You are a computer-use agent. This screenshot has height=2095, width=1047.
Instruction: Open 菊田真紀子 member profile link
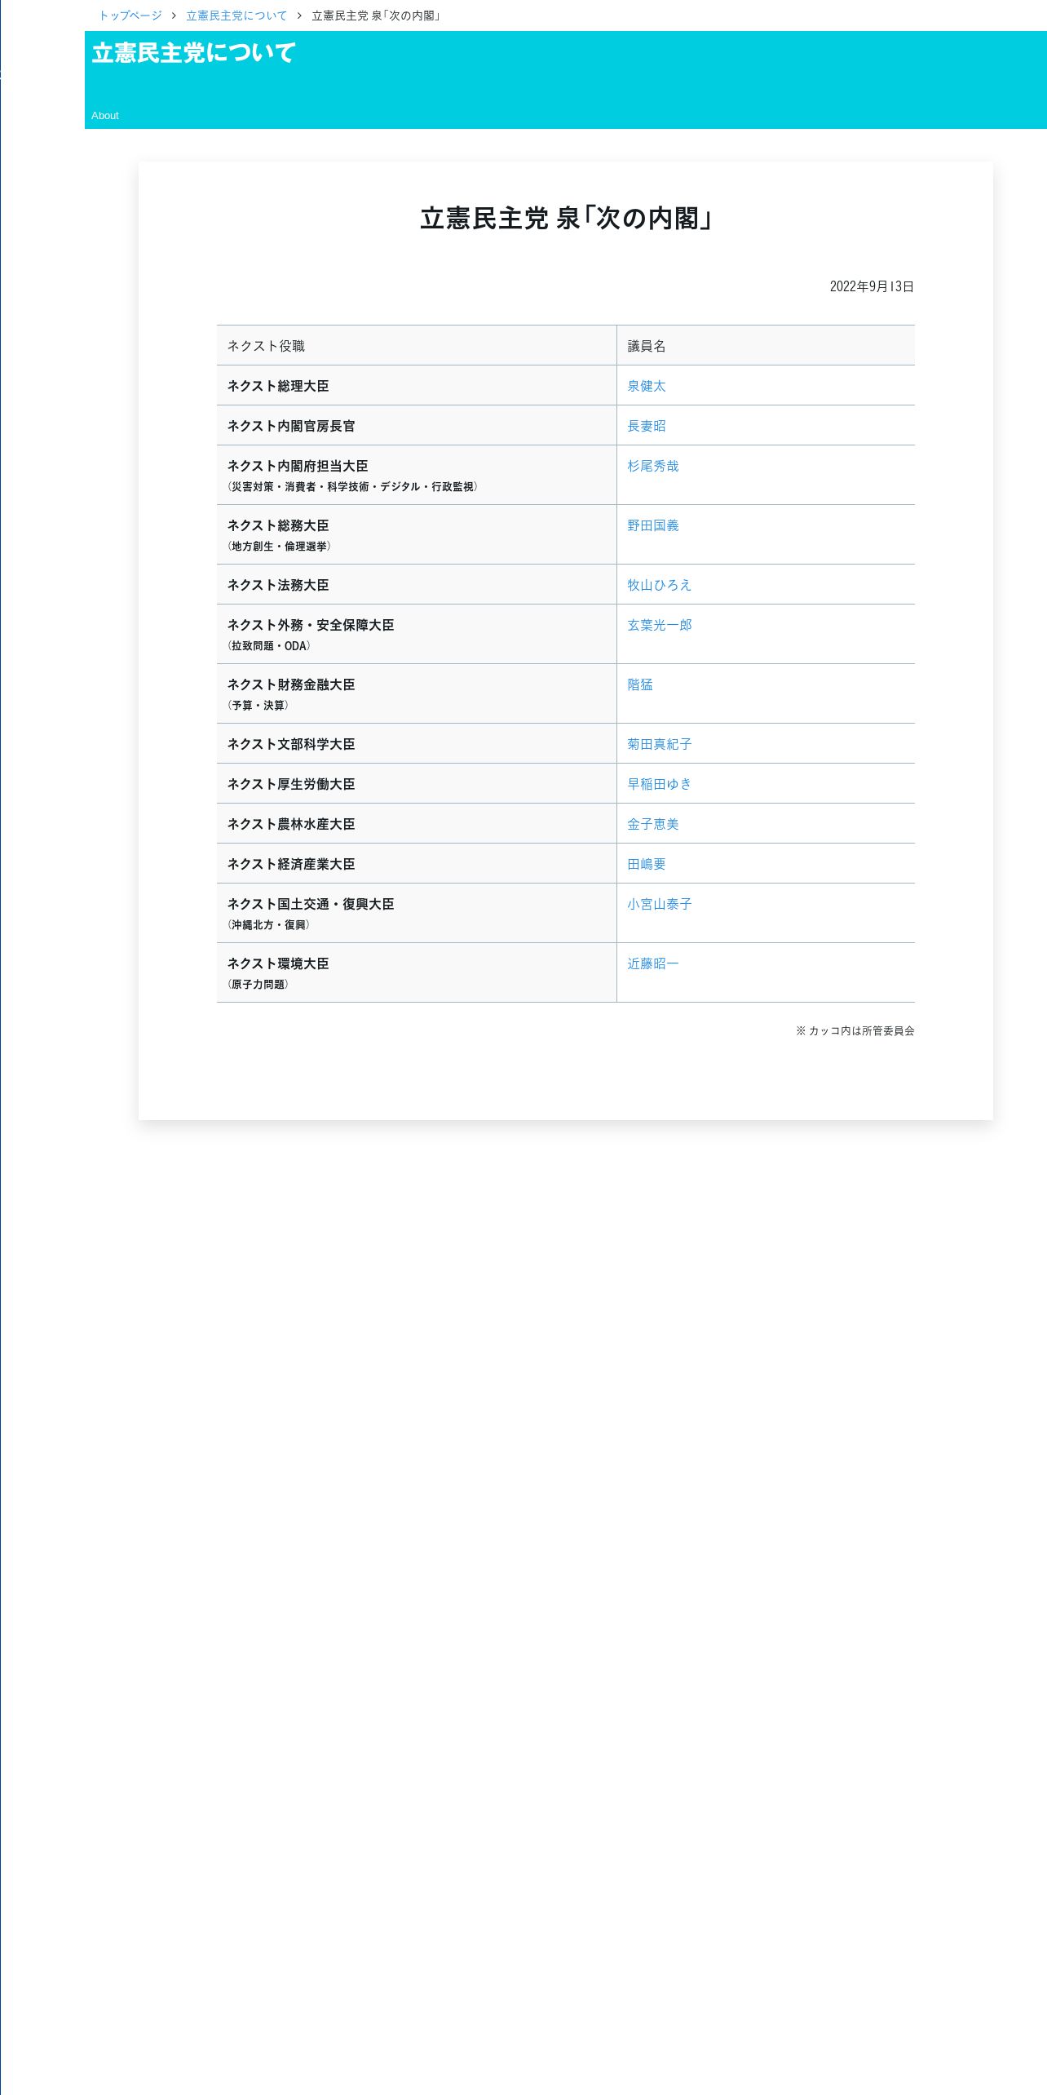click(x=660, y=744)
